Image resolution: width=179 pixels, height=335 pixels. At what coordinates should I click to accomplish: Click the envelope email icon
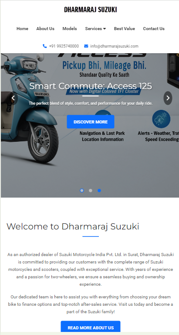[86, 46]
